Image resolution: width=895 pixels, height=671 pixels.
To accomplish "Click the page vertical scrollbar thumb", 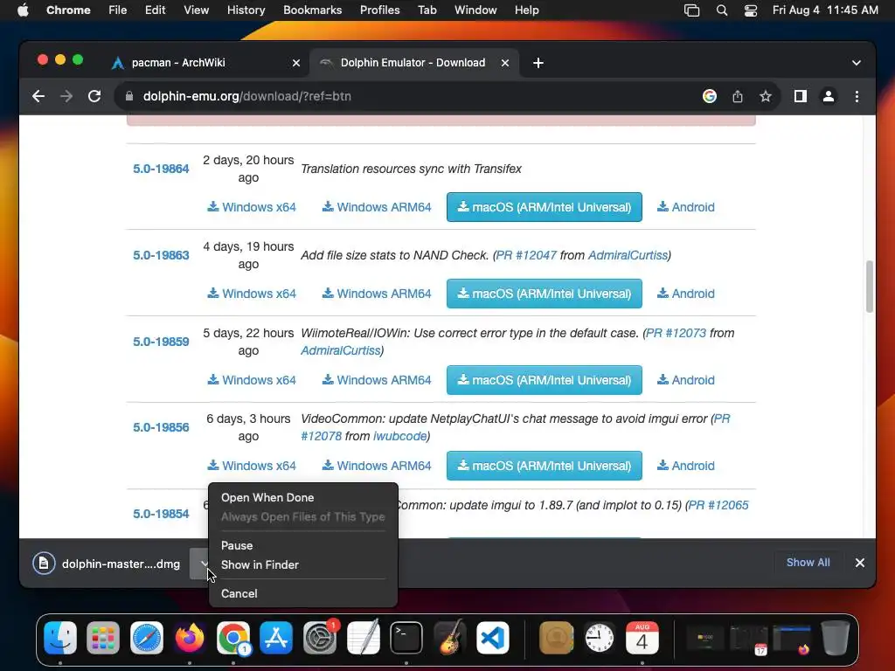I will click(x=870, y=287).
